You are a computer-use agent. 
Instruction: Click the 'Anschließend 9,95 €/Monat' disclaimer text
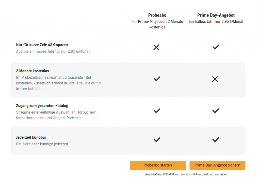point(186,175)
